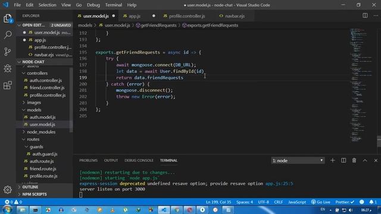Viewport: 381px width, 214px height.
Task: Expand the node_modules folder
Action: [41, 132]
